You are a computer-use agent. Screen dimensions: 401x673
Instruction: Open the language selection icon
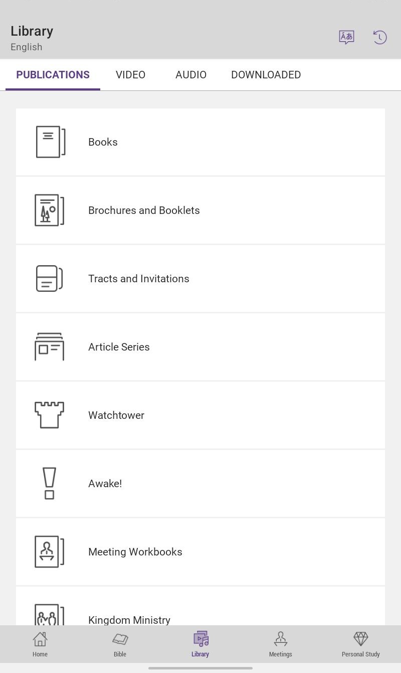(x=346, y=37)
